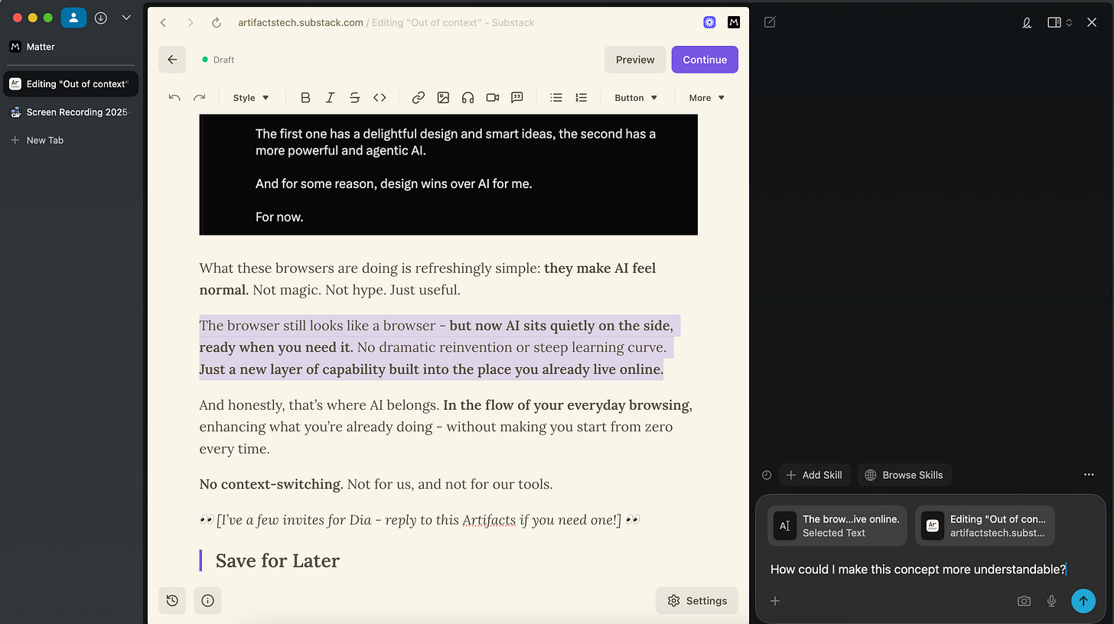Start voice input with the microphone icon
Image resolution: width=1114 pixels, height=624 pixels.
pos(1051,601)
